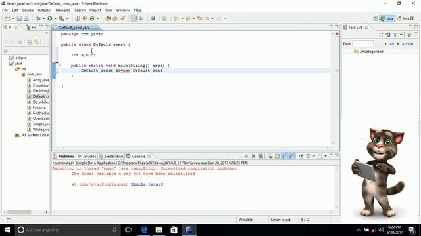Viewport: 421px width, 236px height.
Task: Close the Default_const.java editor tab
Action: (x=93, y=28)
